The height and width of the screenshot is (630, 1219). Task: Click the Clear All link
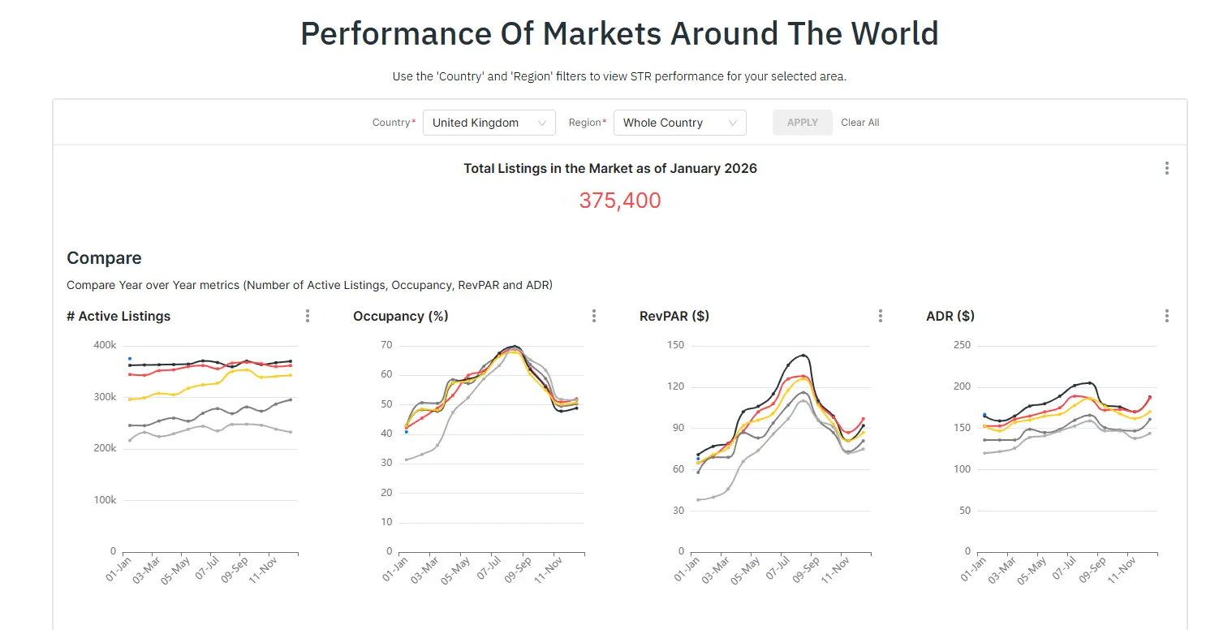point(859,123)
